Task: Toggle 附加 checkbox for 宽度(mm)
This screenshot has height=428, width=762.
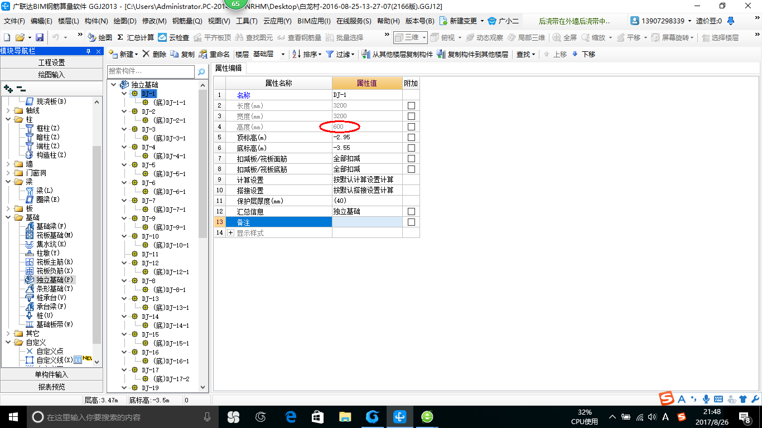Action: pos(411,116)
